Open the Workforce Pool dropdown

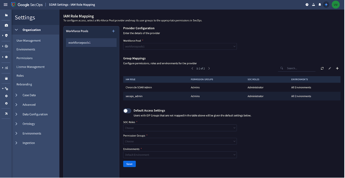pos(180,46)
